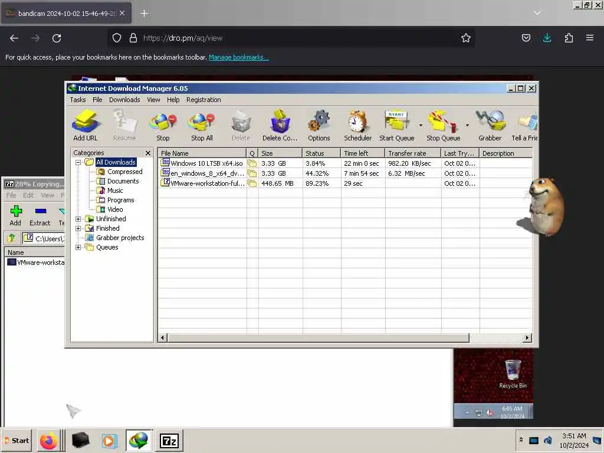The height and width of the screenshot is (453, 604).
Task: Open the browser extensions icon
Action: (x=569, y=38)
